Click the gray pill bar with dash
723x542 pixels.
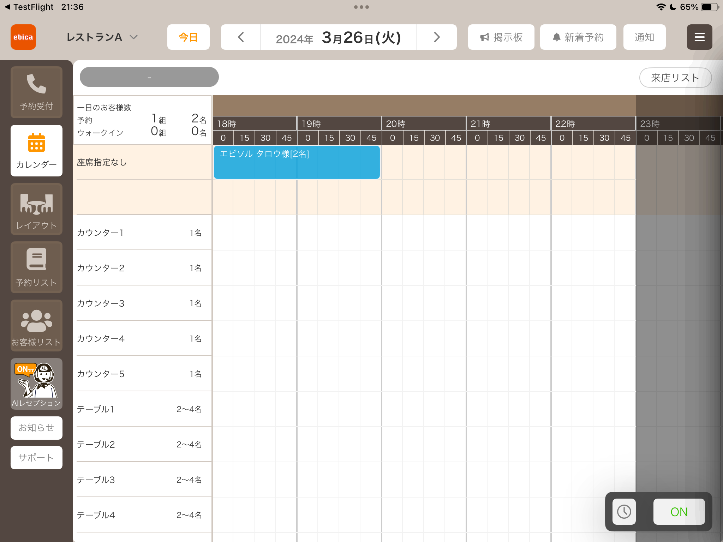(149, 77)
